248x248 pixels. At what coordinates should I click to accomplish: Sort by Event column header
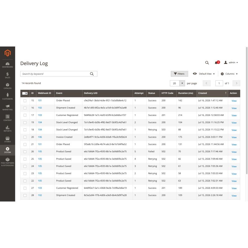pos(68,93)
